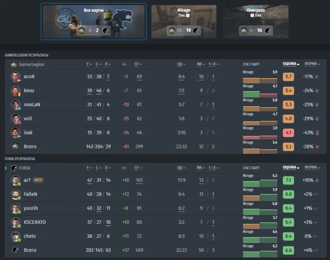Sort FURIA table by ФОРМА column

click(312, 167)
